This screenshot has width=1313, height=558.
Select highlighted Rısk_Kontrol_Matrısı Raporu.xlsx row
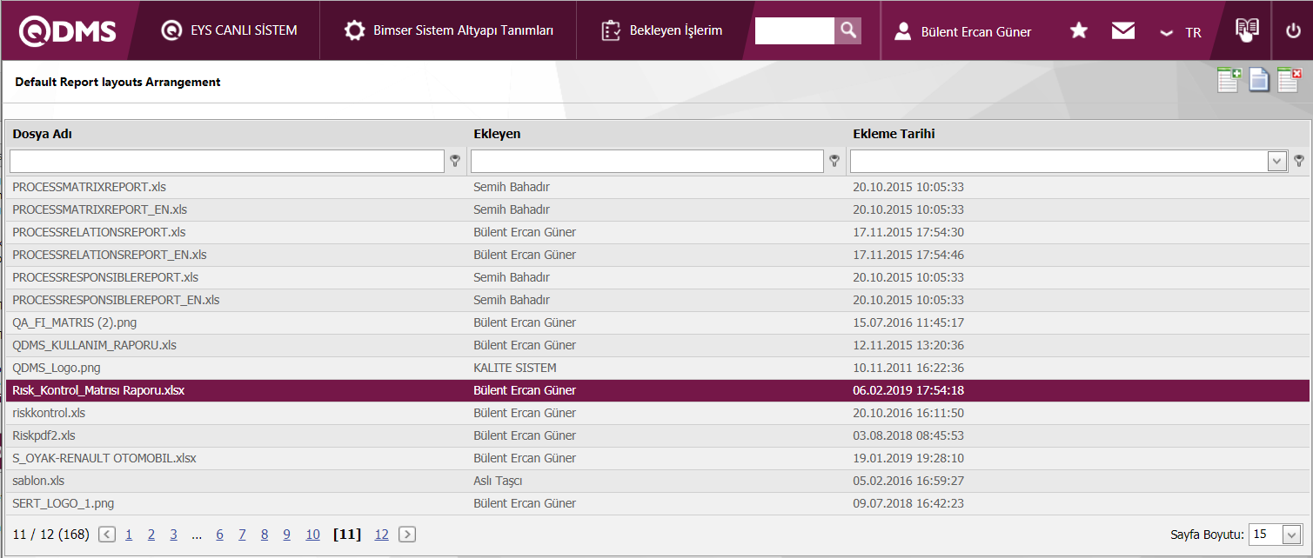coord(657,390)
